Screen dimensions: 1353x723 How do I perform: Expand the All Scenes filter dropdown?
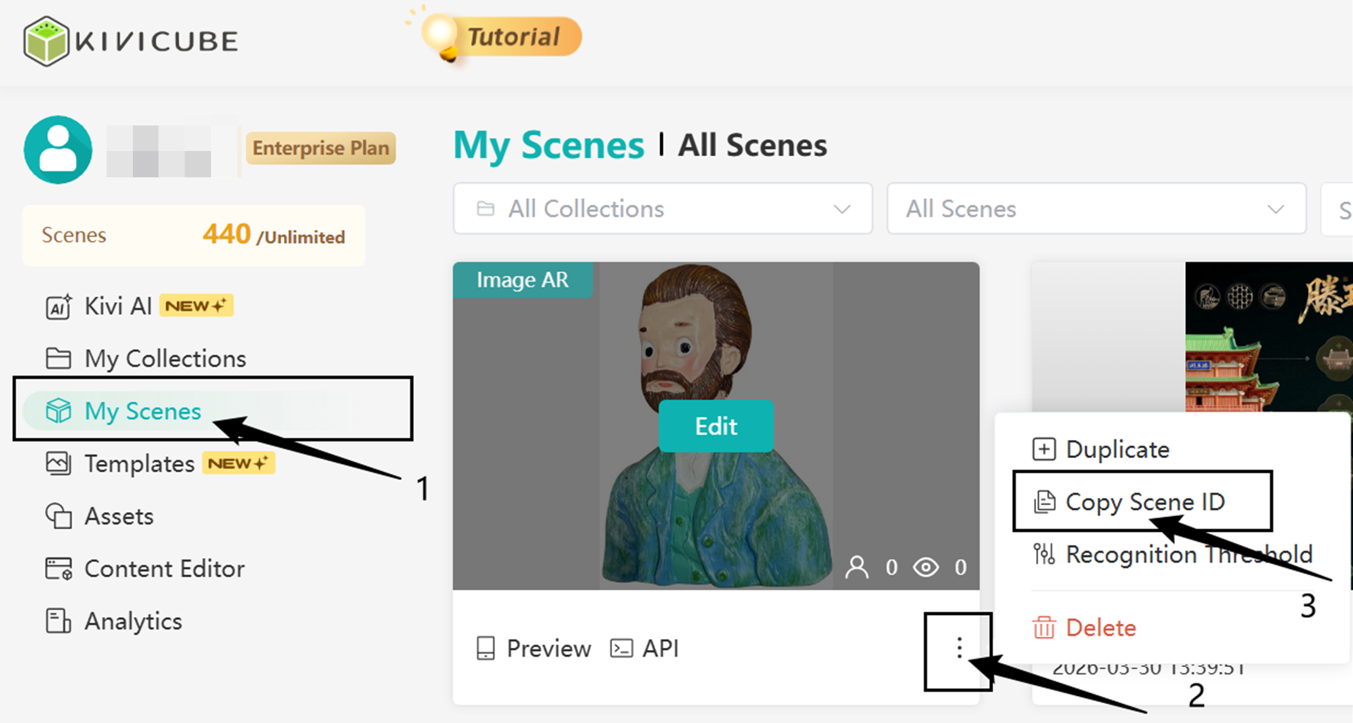click(x=1095, y=209)
